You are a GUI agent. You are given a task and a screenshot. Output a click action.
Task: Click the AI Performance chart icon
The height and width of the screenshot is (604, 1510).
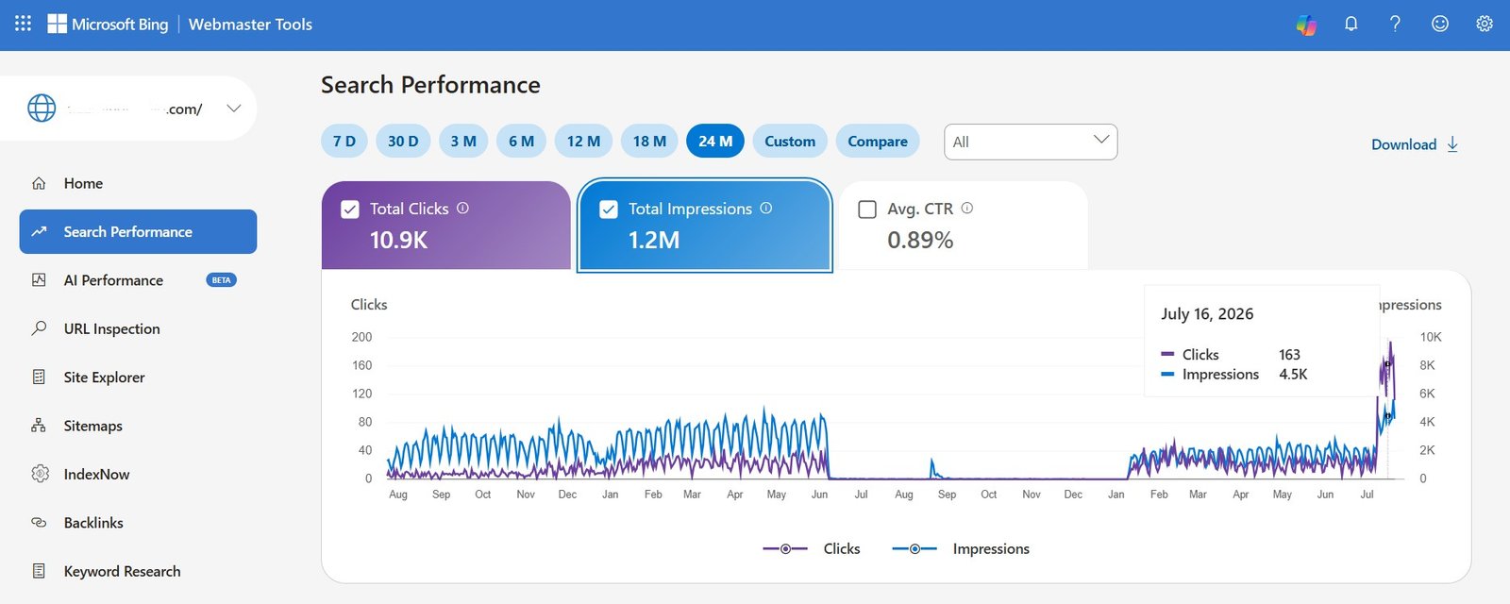(39, 280)
